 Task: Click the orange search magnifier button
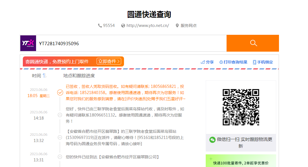coord(252,43)
